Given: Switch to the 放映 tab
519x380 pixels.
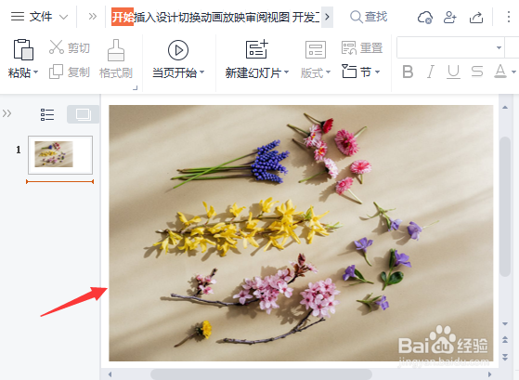Looking at the screenshot, I should pos(234,17).
